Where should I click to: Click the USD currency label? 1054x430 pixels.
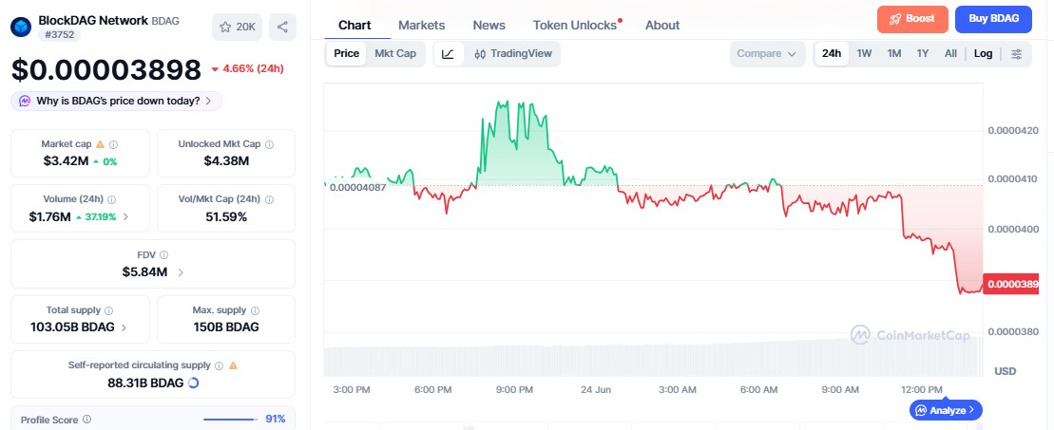point(1005,371)
